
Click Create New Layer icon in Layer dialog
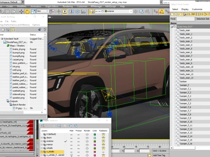[x=43, y=126]
